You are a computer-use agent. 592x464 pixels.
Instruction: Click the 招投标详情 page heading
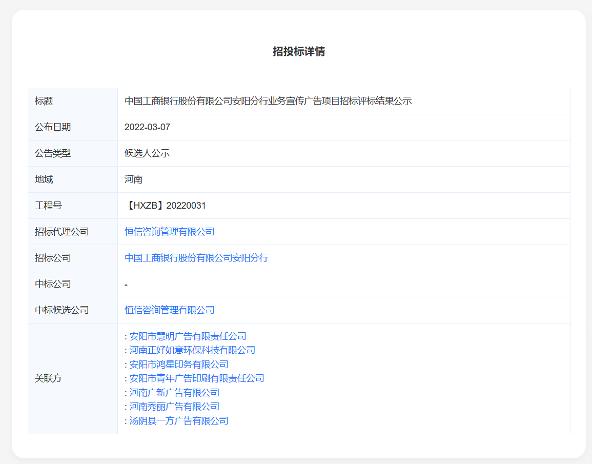(299, 51)
